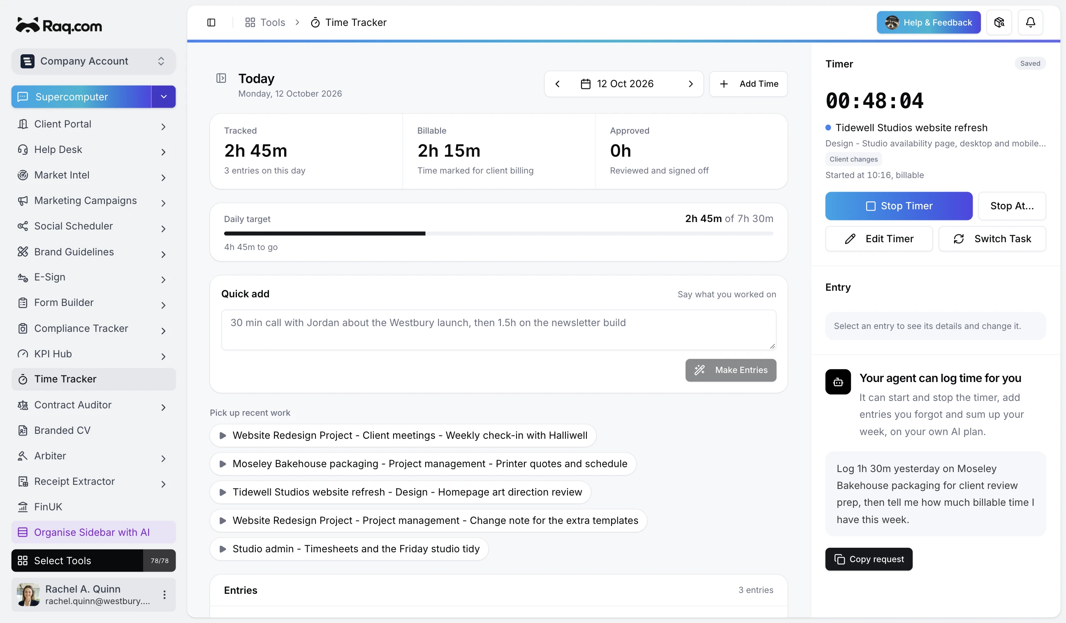The width and height of the screenshot is (1066, 623).
Task: Open the notifications bell
Action: (1030, 23)
